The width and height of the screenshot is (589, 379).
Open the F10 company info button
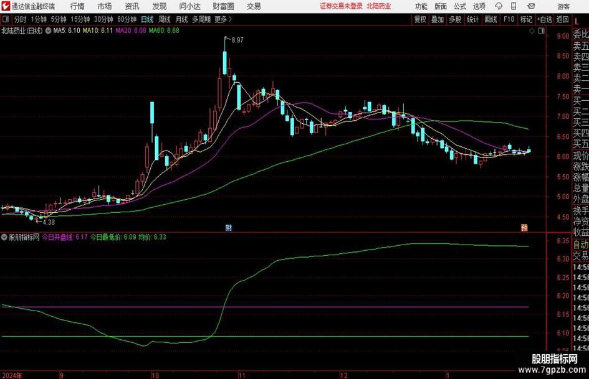[509, 19]
